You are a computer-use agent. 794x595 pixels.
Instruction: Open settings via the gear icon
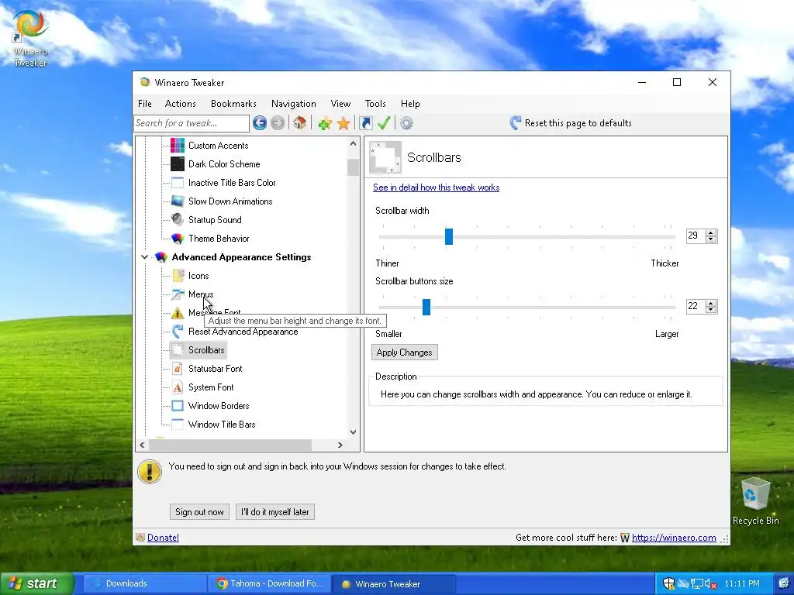coord(406,123)
